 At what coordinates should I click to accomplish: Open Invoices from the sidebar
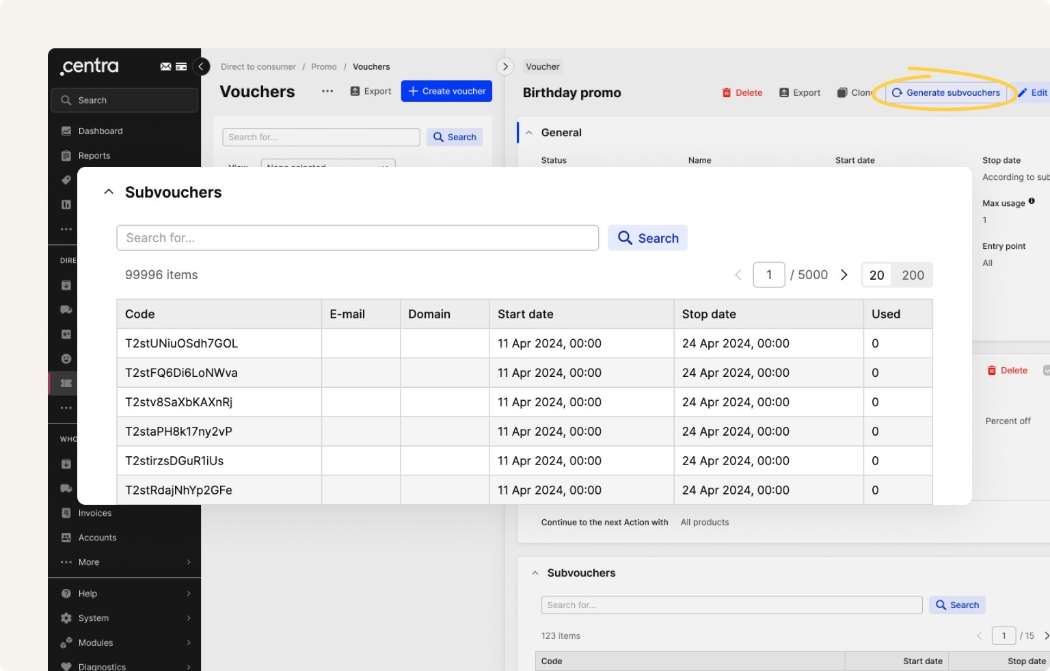95,513
